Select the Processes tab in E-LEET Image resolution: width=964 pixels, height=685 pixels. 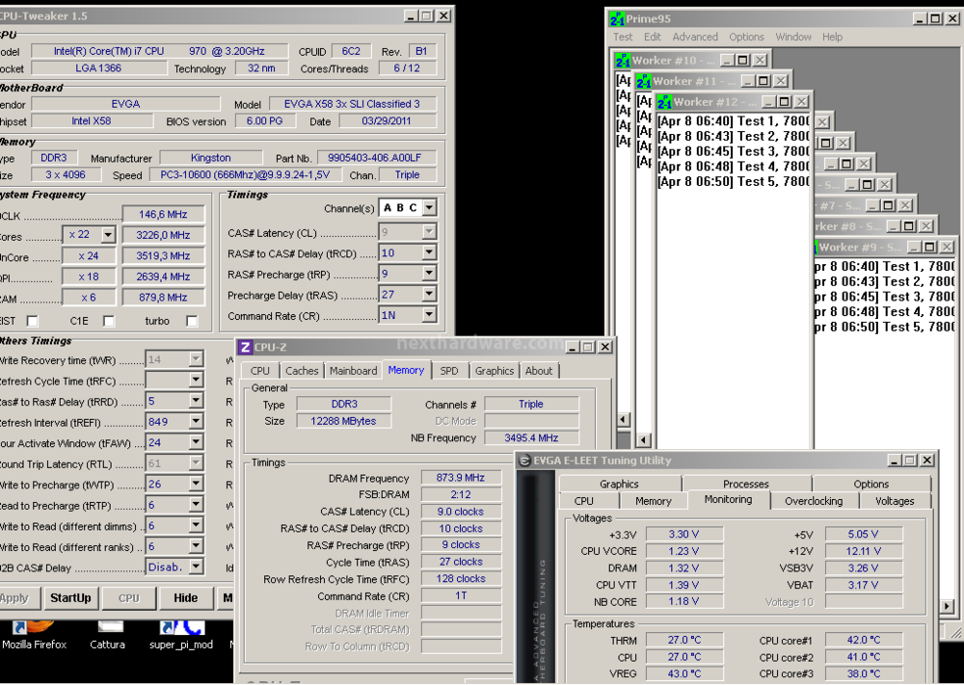[746, 484]
